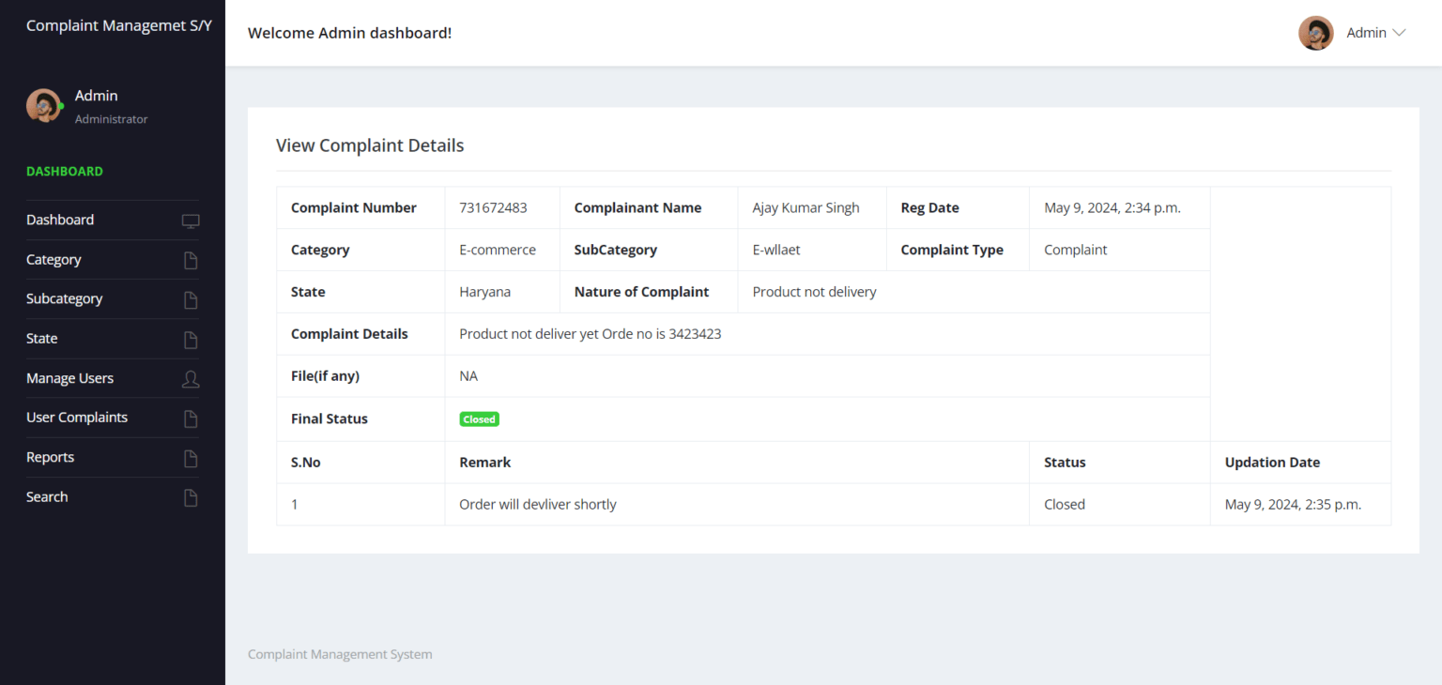Open the Admin profile picture in sidebar

pyautogui.click(x=44, y=105)
